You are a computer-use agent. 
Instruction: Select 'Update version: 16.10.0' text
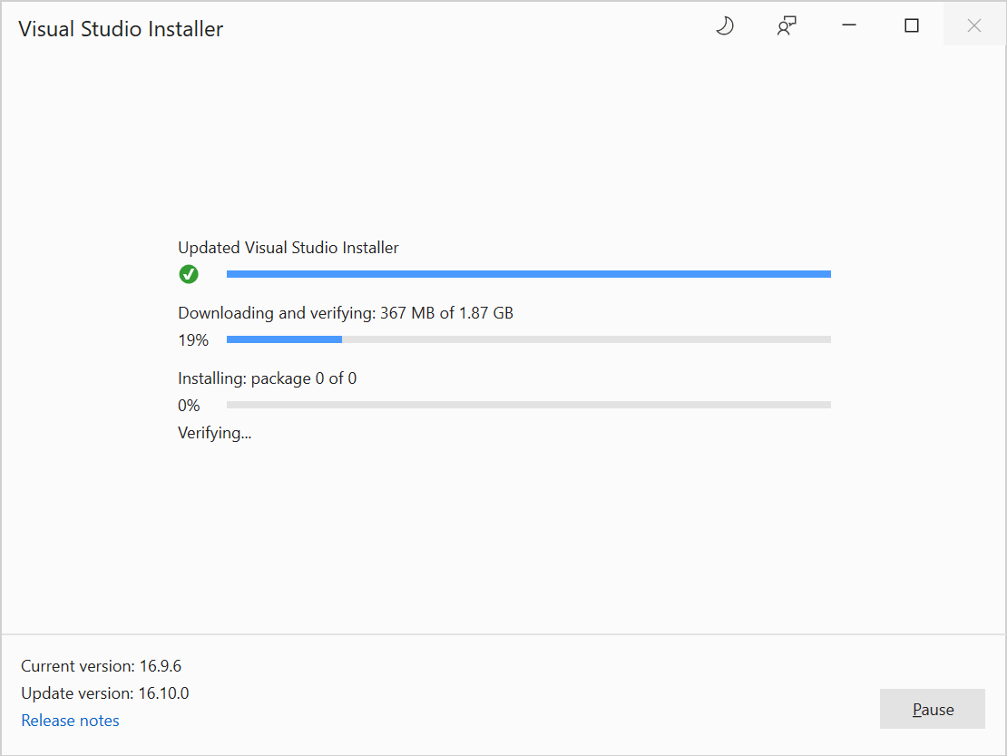point(105,693)
